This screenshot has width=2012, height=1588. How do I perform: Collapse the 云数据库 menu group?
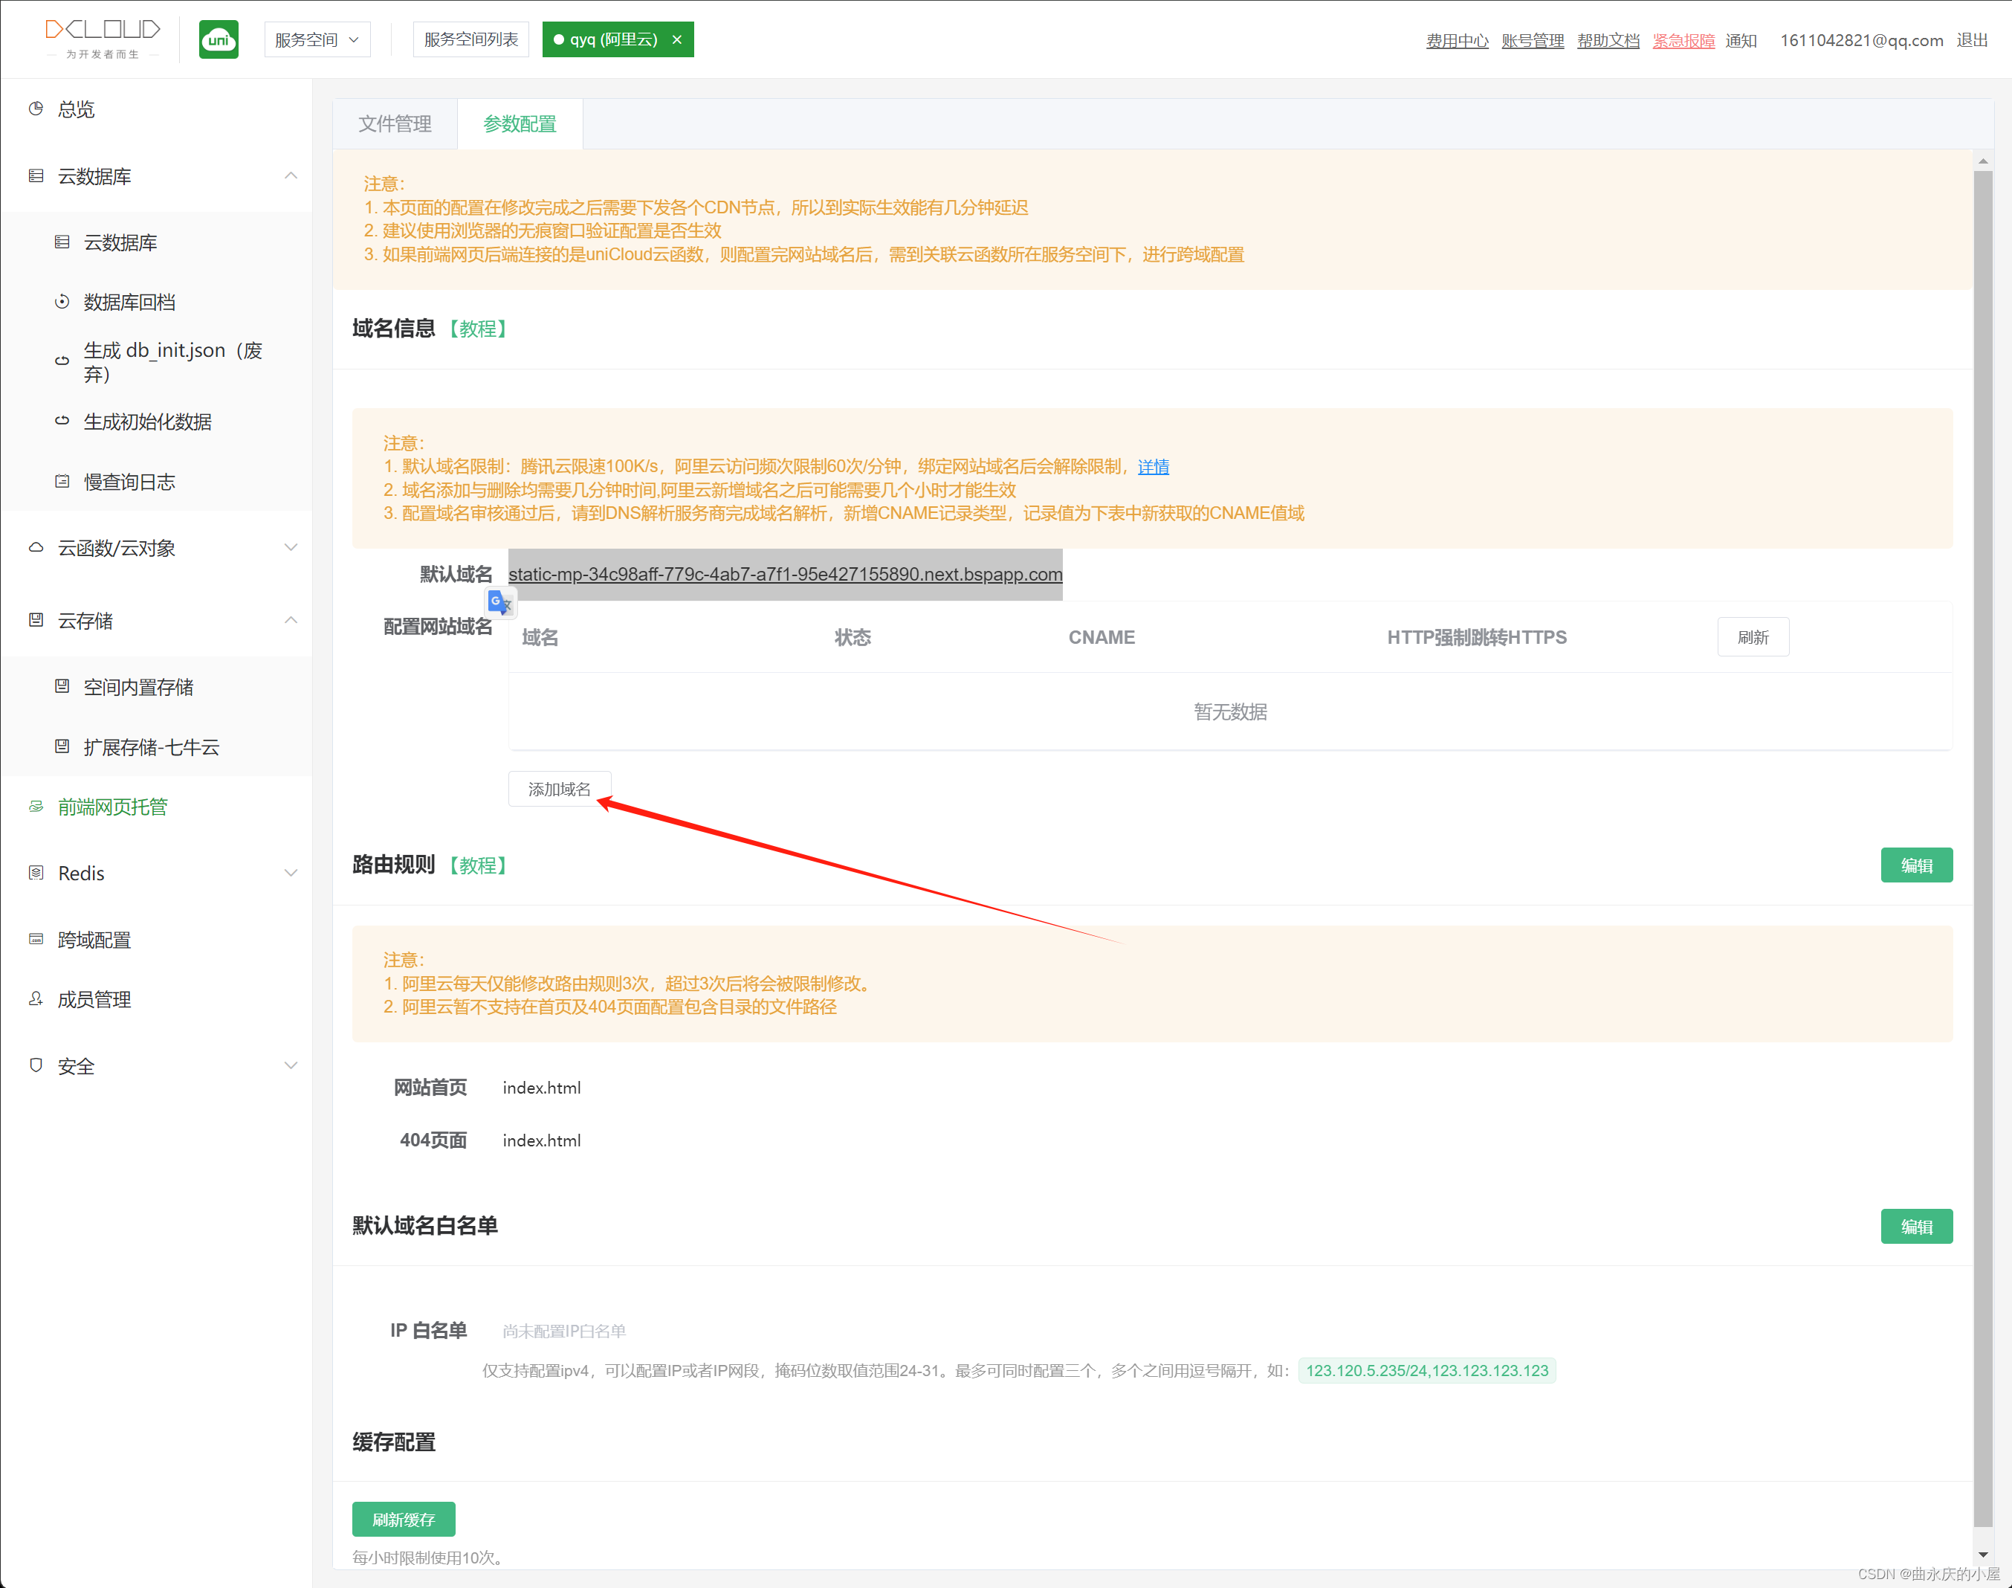pyautogui.click(x=291, y=175)
